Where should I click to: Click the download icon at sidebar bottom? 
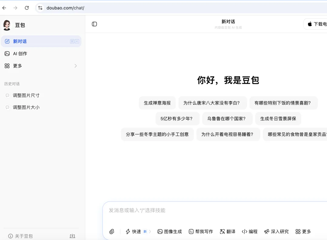point(72,236)
